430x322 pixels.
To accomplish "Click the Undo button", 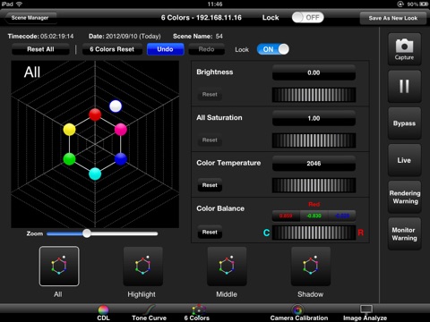I will tap(165, 49).
